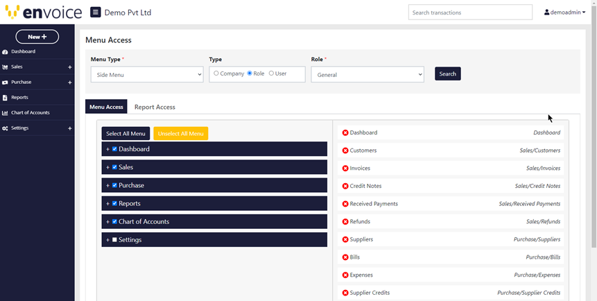Expand the Purchase tree node plus sign

pos(107,186)
